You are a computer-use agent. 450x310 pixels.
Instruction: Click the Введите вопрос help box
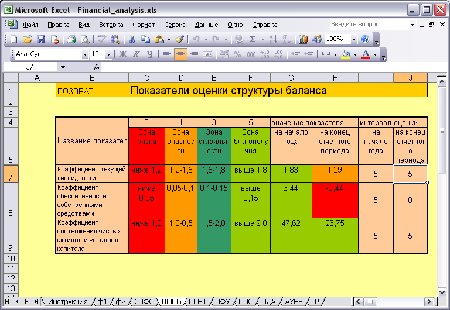(x=369, y=25)
